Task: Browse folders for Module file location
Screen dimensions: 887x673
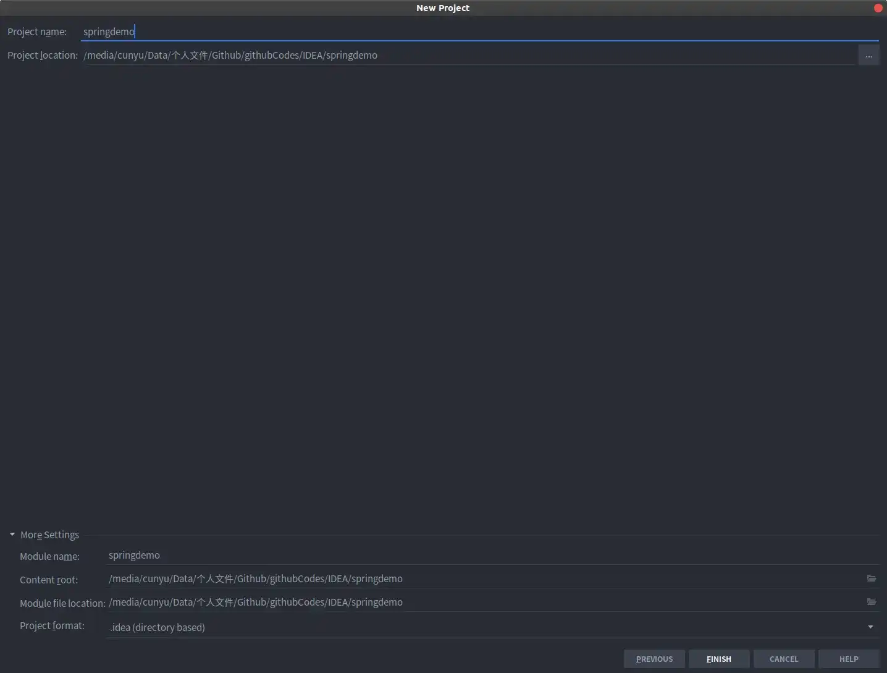Action: coord(871,602)
